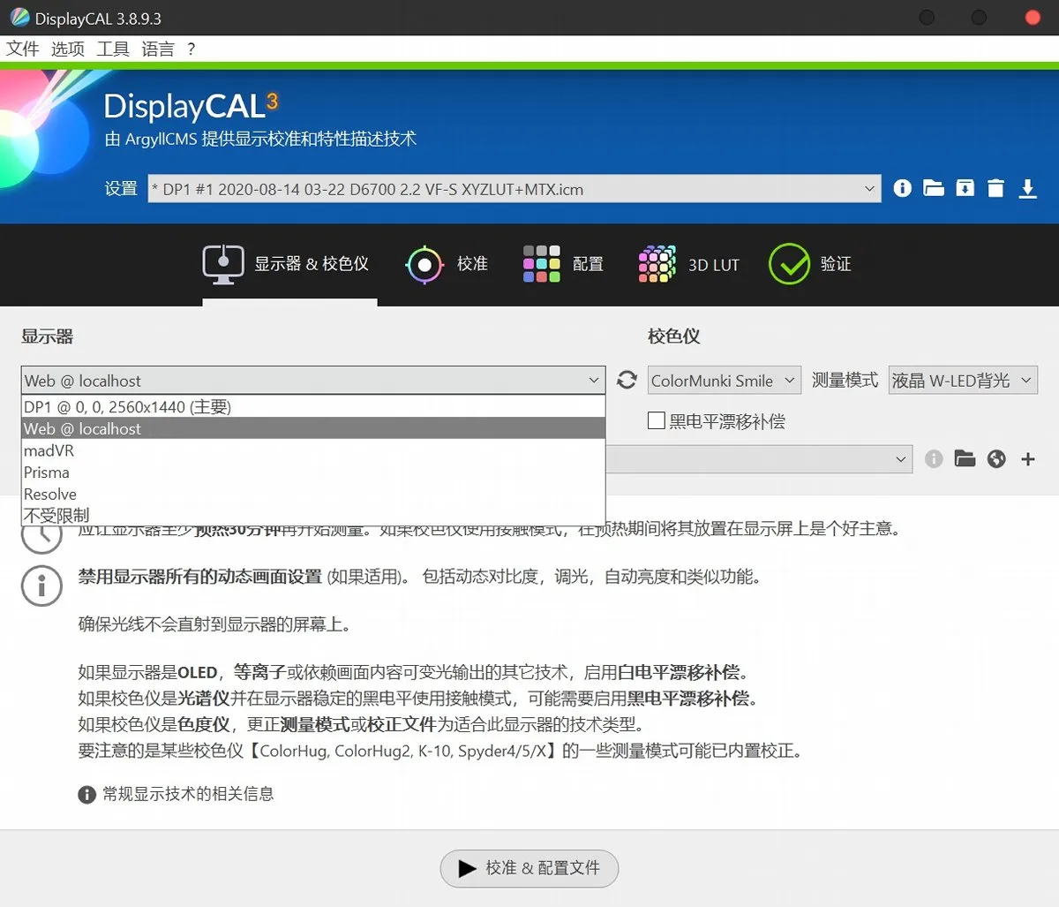Click the 校色仪 section heading

click(x=674, y=336)
